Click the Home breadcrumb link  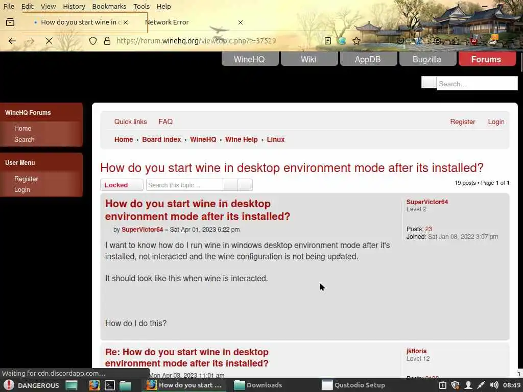point(124,140)
